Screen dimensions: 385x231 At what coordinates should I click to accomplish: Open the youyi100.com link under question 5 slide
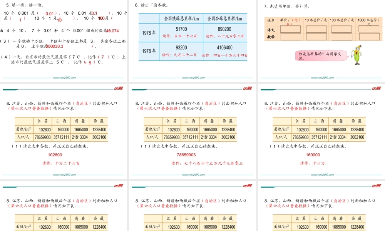point(64,77)
